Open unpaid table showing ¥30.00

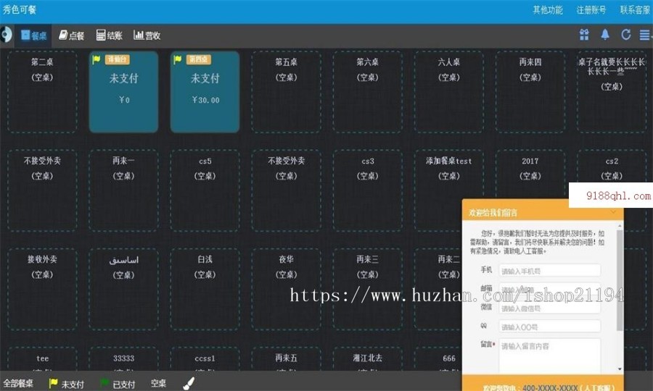click(x=205, y=92)
